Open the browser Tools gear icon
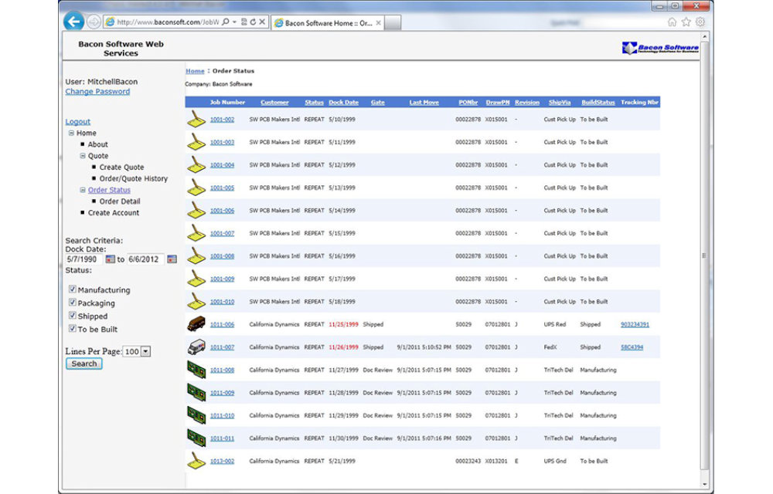 click(x=700, y=22)
